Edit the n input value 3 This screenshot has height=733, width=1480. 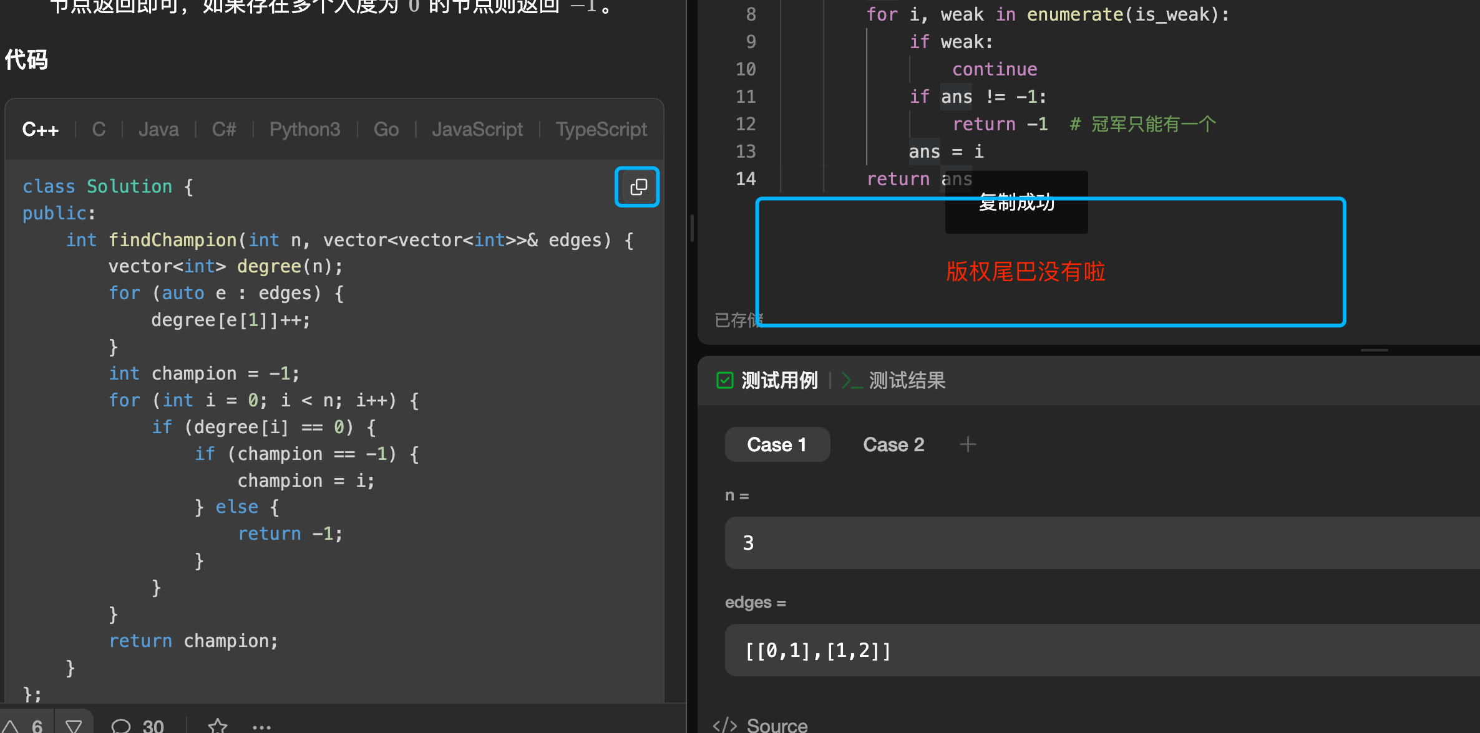1102,543
